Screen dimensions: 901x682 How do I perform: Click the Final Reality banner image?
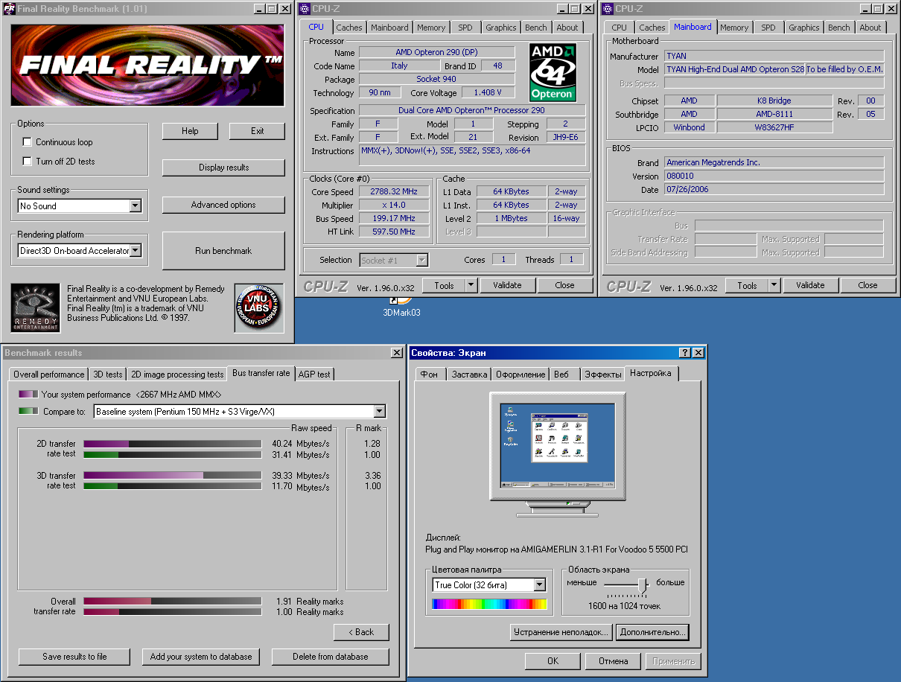[x=147, y=66]
